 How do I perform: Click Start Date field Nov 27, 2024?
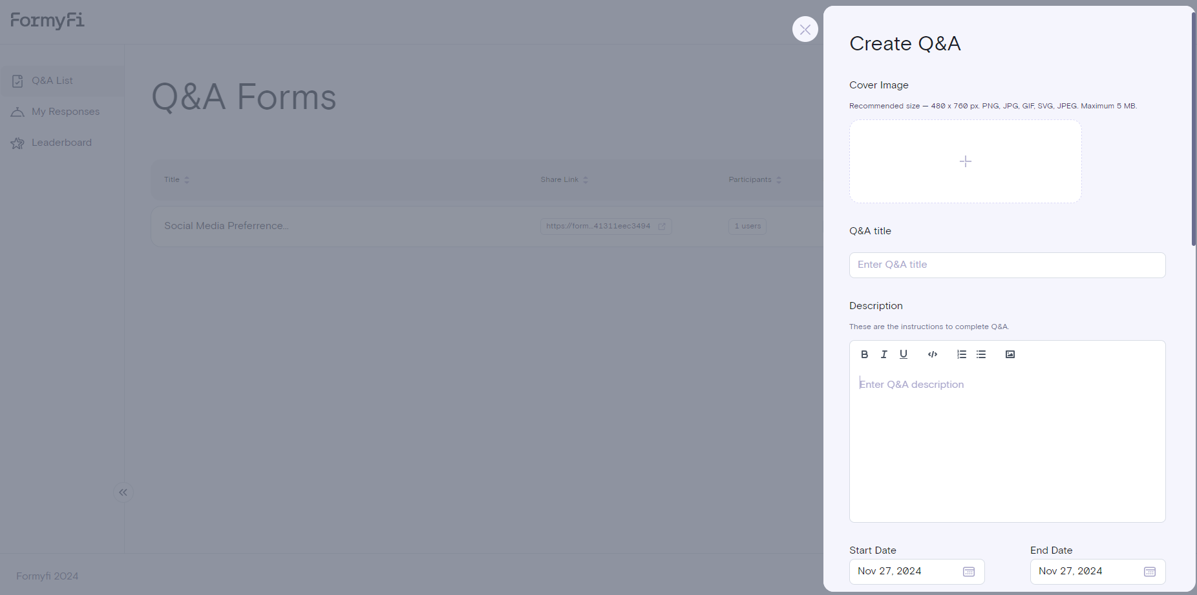916,572
